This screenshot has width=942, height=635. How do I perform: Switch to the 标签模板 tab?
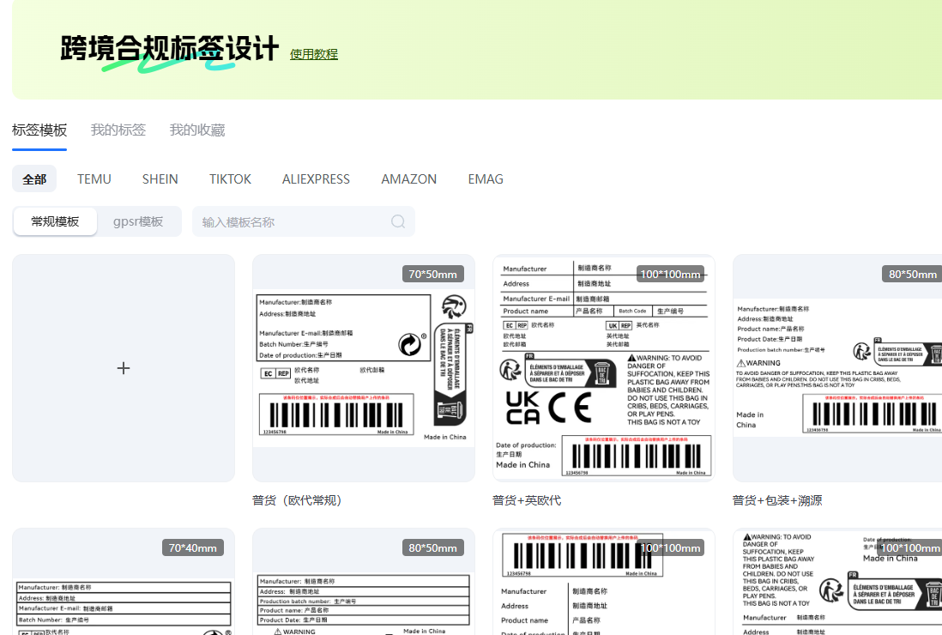[x=39, y=130]
